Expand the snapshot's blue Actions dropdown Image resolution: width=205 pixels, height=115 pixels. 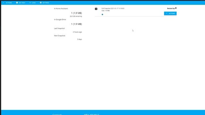[170, 13]
